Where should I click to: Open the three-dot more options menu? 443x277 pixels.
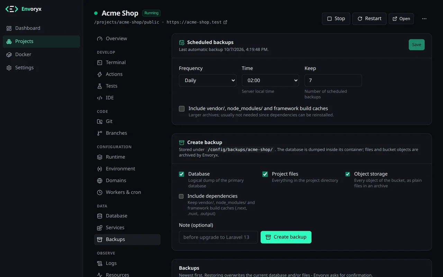(x=424, y=19)
